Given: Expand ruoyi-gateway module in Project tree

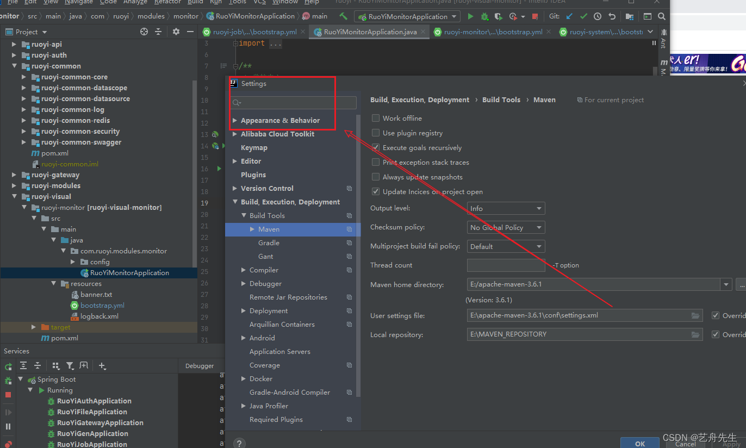Looking at the screenshot, I should click(x=15, y=175).
